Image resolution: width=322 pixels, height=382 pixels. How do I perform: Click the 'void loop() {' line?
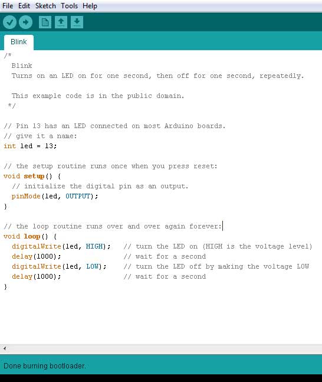(30, 236)
